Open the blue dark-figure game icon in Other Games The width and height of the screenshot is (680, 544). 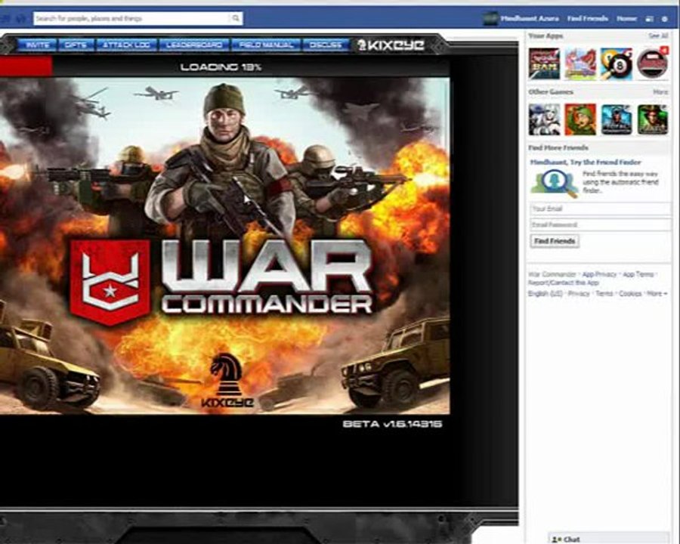tap(617, 119)
